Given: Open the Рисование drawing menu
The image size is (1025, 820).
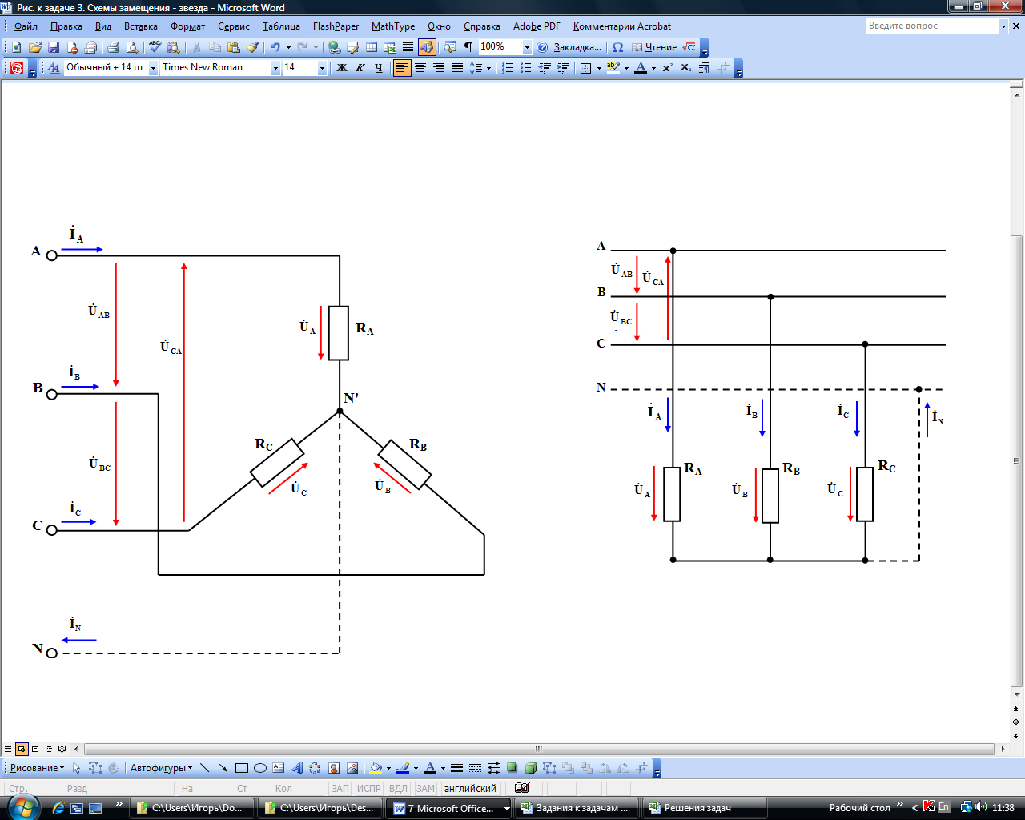Looking at the screenshot, I should point(37,768).
